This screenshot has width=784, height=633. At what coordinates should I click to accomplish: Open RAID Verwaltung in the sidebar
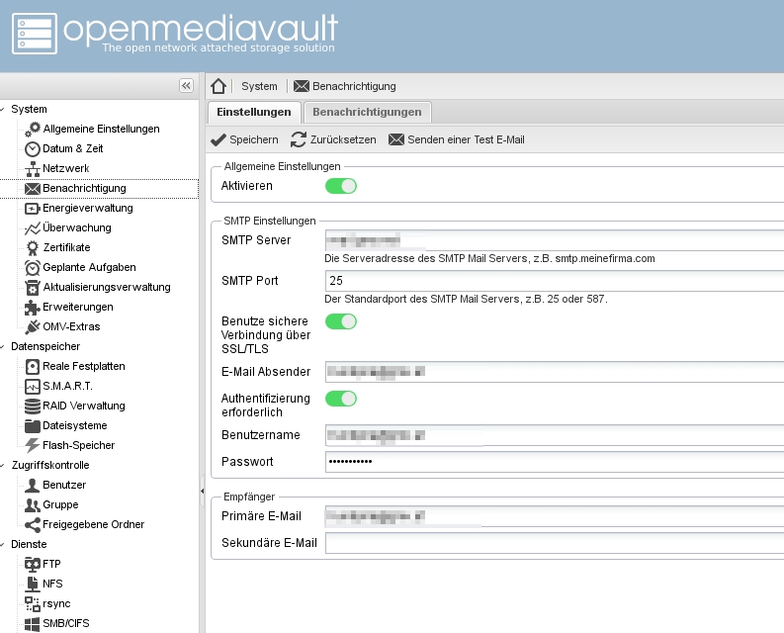pos(84,406)
